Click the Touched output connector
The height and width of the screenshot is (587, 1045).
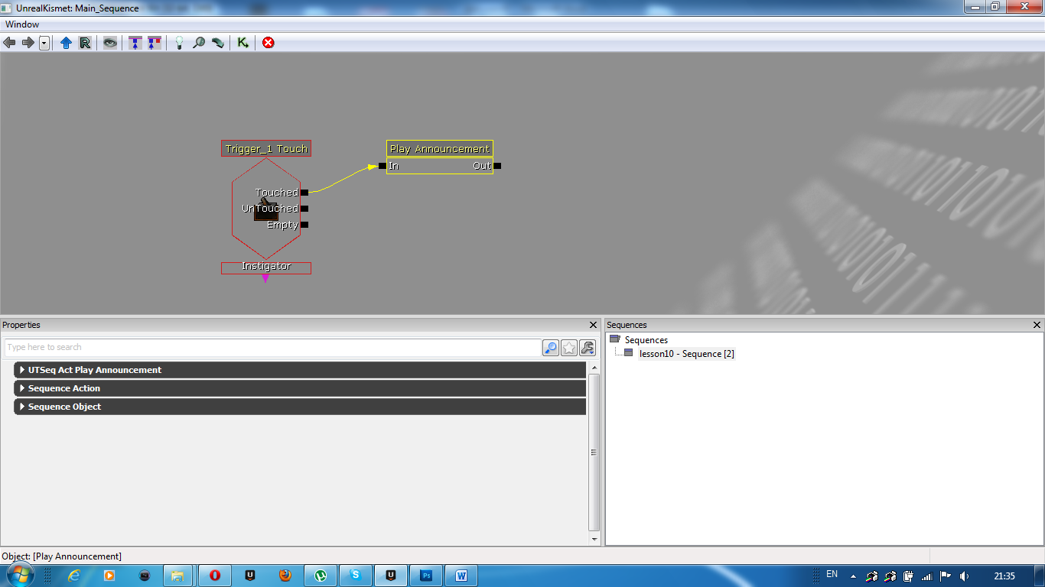[304, 193]
